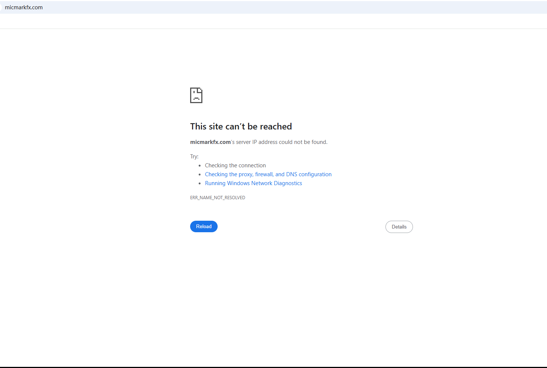This screenshot has height=368, width=547.
Task: Click the micmarkfx.com address bar text
Action: click(x=24, y=7)
